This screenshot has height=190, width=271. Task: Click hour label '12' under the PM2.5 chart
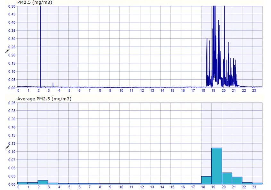142,91
